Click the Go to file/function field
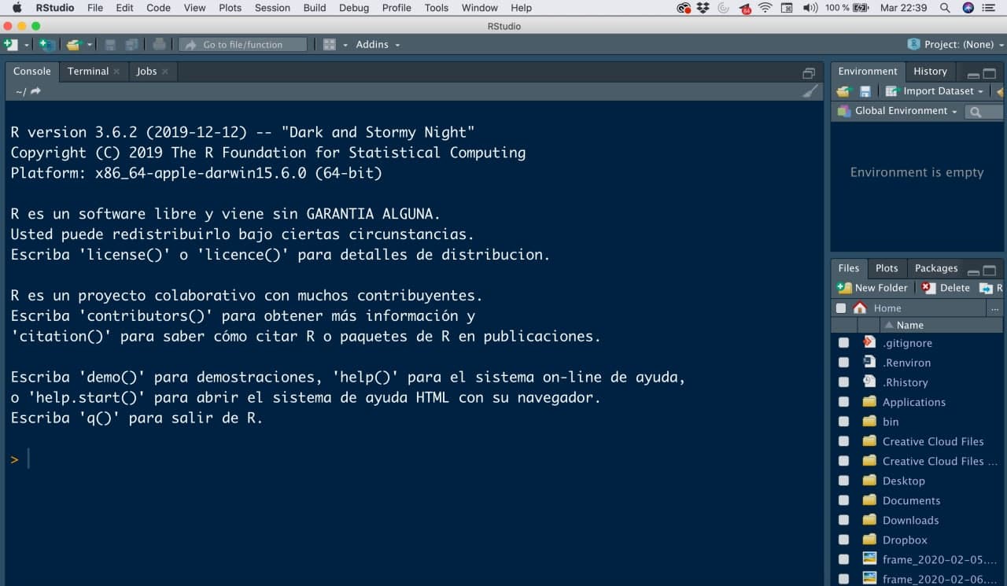 click(x=242, y=45)
